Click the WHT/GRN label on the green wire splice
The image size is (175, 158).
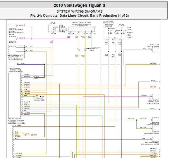pyautogui.click(x=131, y=119)
